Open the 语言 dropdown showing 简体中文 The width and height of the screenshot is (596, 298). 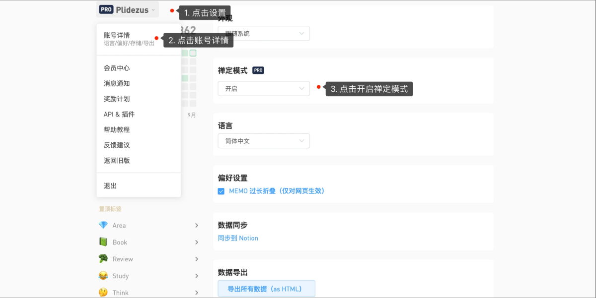click(264, 141)
